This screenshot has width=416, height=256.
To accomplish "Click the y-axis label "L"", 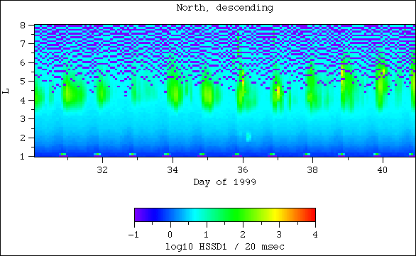I will [6, 91].
